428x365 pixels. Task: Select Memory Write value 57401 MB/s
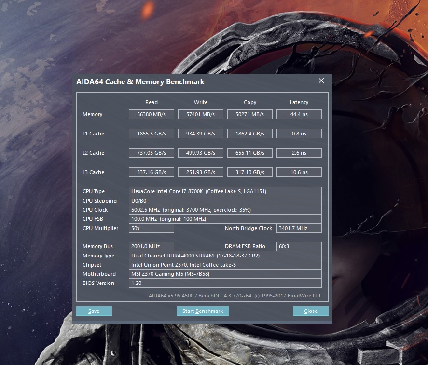[201, 114]
